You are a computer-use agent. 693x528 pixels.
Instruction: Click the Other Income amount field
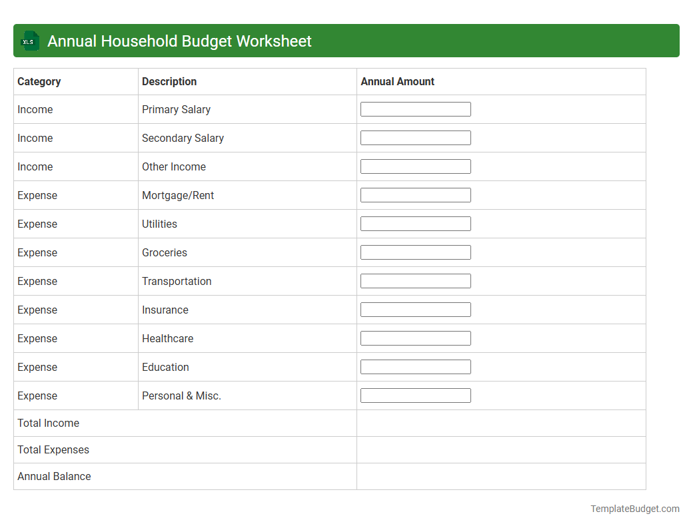pyautogui.click(x=415, y=166)
